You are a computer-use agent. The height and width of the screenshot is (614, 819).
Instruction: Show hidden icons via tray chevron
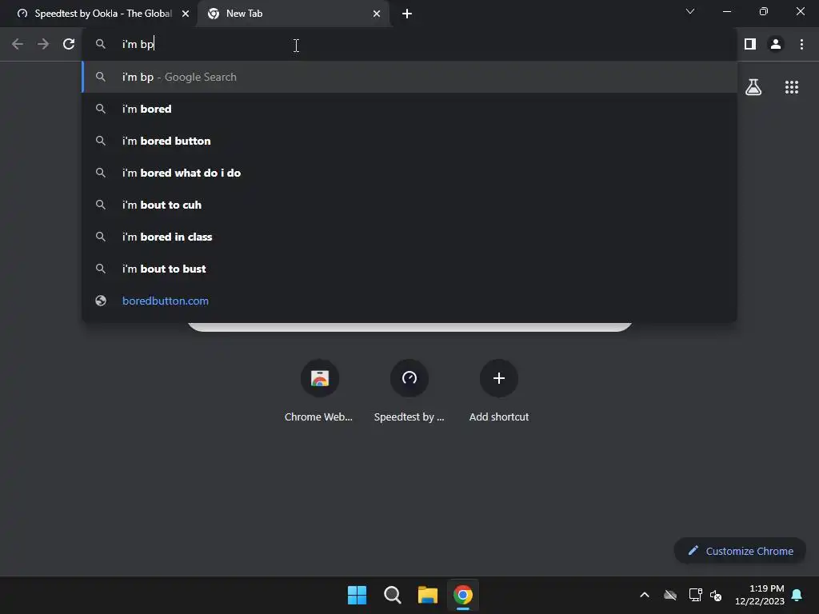[645, 595]
